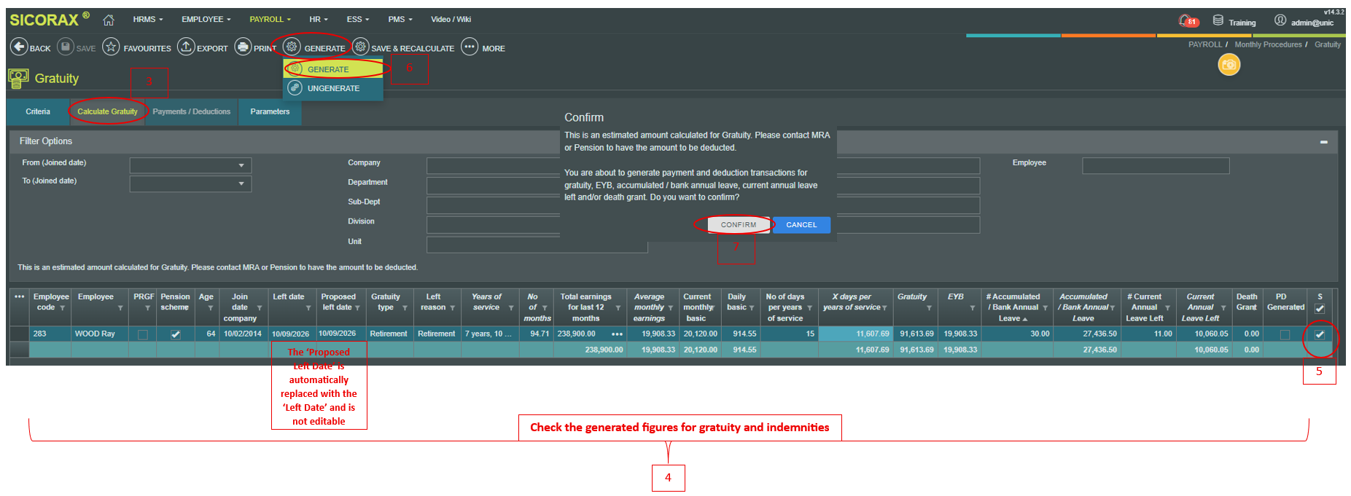Toggle PRGF checkbox for WOOD Ray
The height and width of the screenshot is (496, 1351).
[x=143, y=334]
